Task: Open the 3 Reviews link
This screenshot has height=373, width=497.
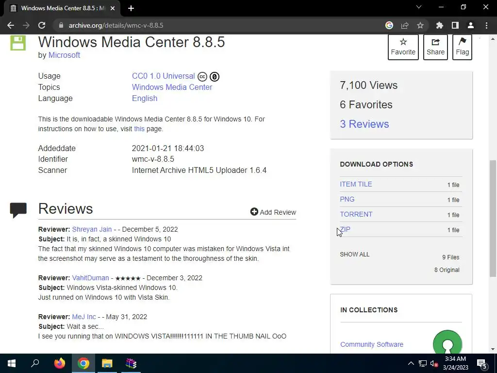Action: [364, 124]
